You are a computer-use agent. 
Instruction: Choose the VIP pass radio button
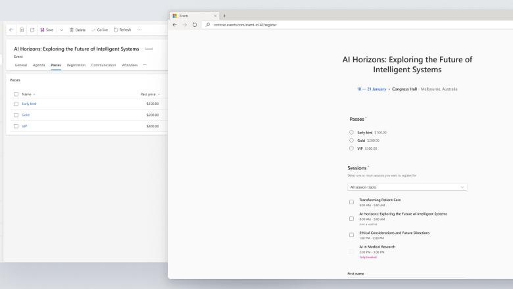point(351,148)
